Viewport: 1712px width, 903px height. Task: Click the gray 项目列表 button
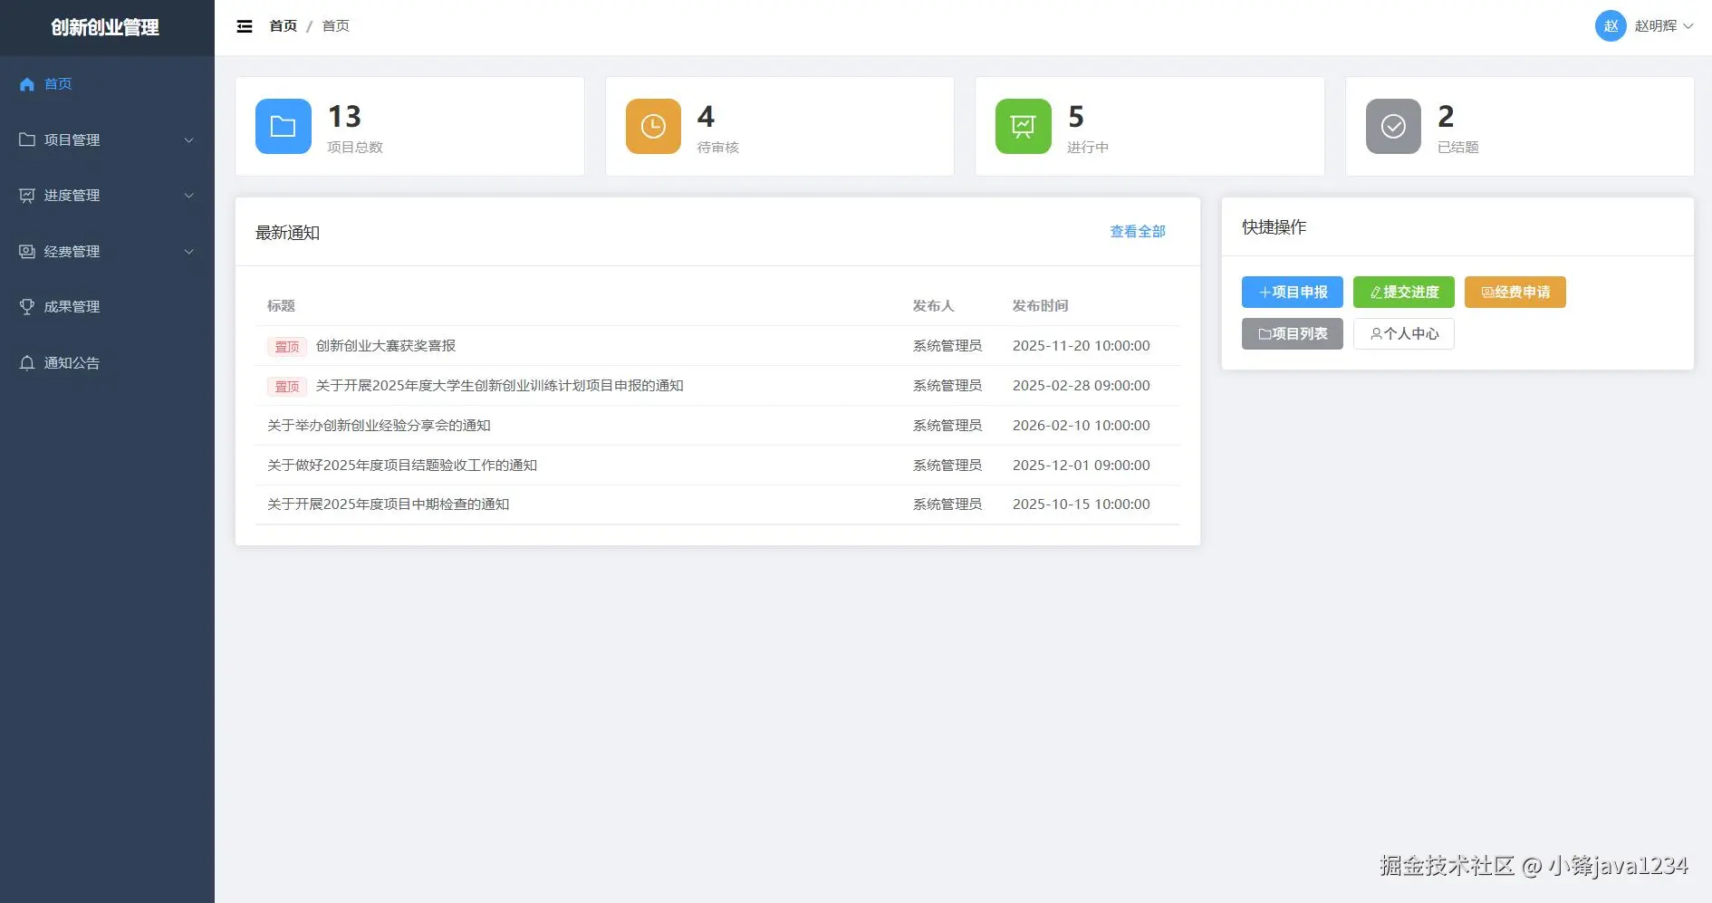click(1293, 334)
